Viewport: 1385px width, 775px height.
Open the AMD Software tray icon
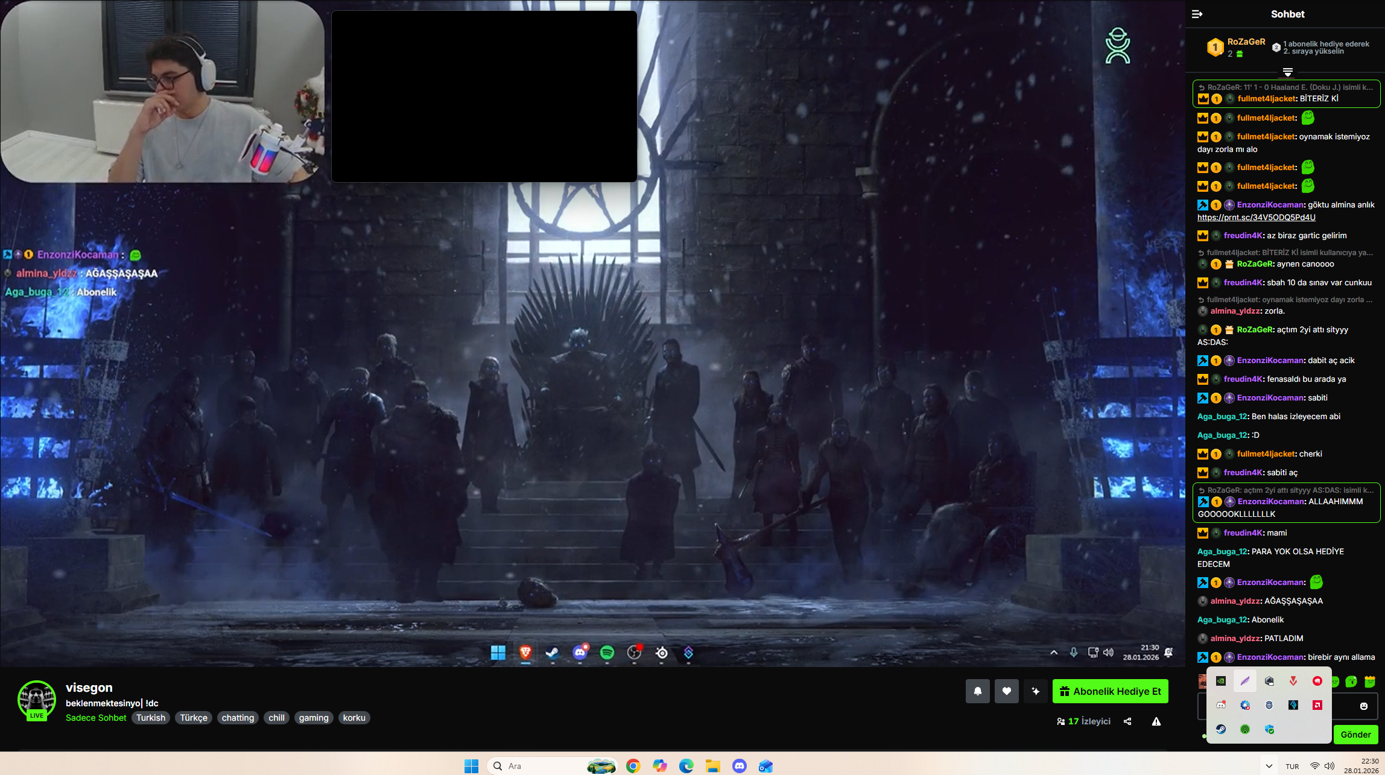[x=1317, y=705]
